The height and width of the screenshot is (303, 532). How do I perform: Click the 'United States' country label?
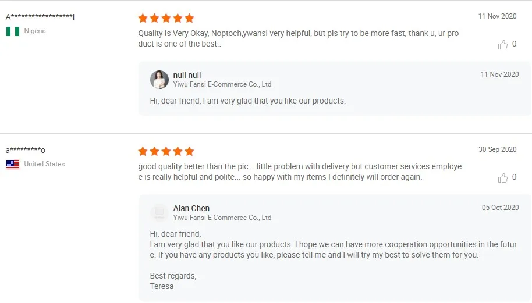[x=44, y=164]
